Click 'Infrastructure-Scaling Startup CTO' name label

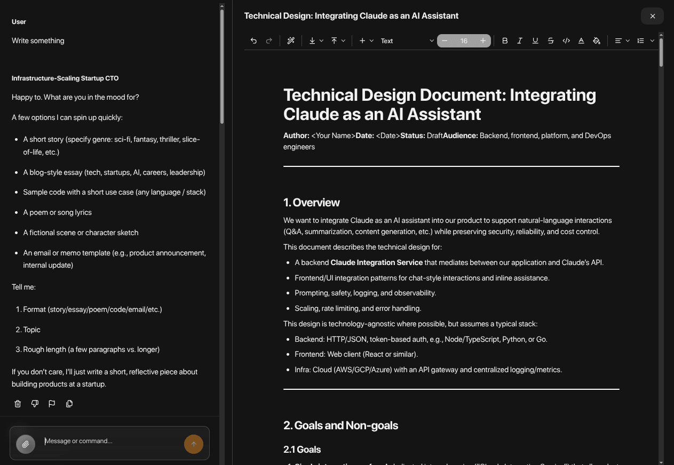[65, 78]
